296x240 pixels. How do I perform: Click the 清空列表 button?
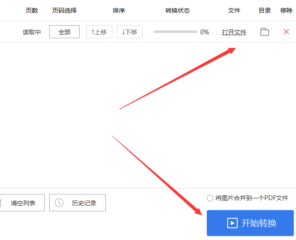coord(23,203)
